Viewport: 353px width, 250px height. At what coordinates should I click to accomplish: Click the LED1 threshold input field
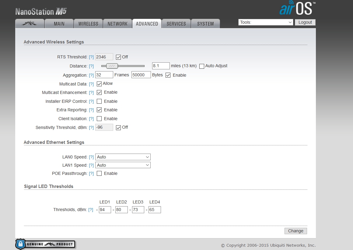point(105,210)
